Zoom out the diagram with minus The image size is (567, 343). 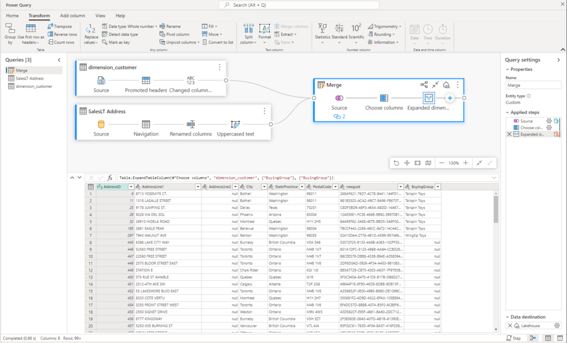point(441,163)
